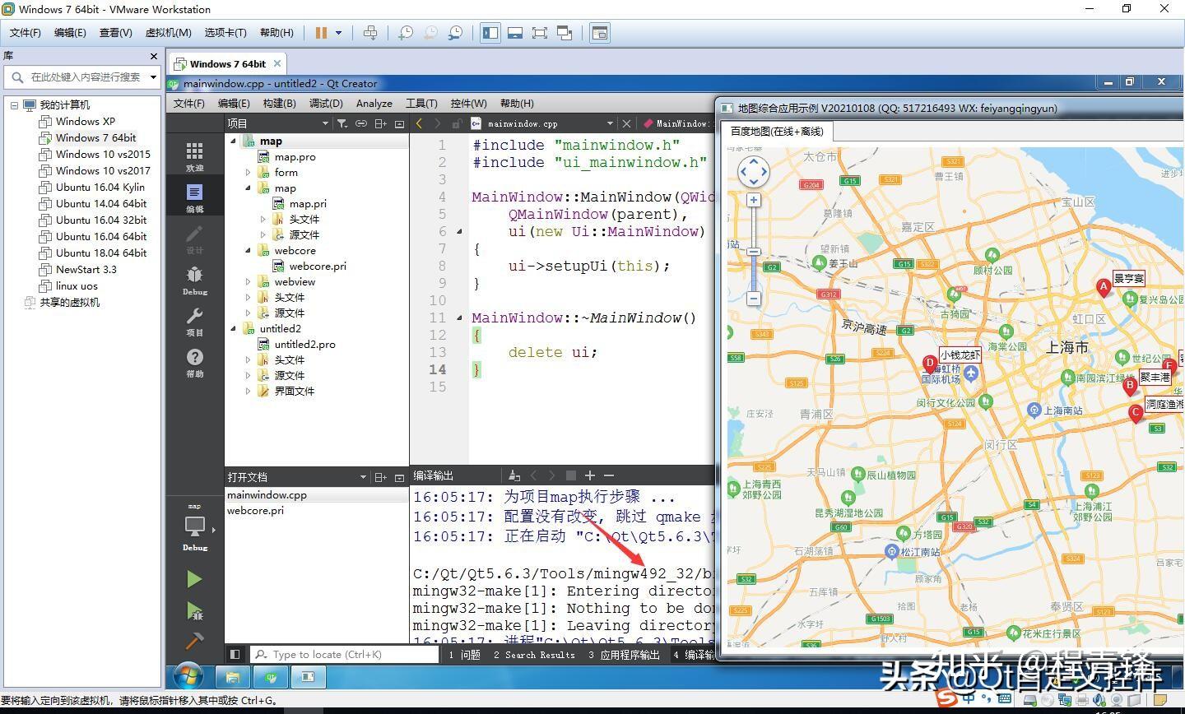Go back in editor navigation history
Viewport: 1185px width, 714px height.
coord(419,123)
